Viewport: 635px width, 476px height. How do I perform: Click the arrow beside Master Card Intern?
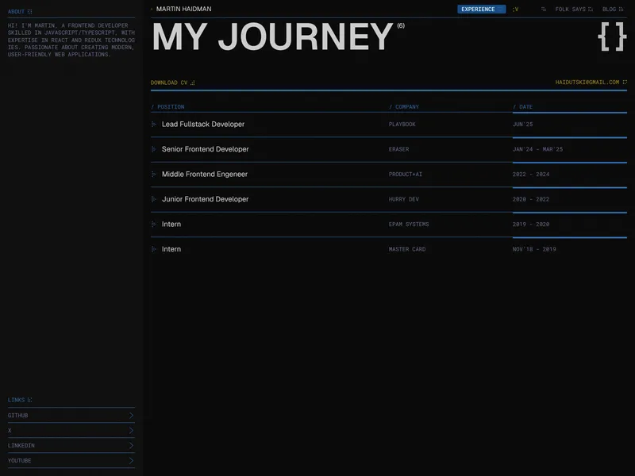click(x=153, y=249)
